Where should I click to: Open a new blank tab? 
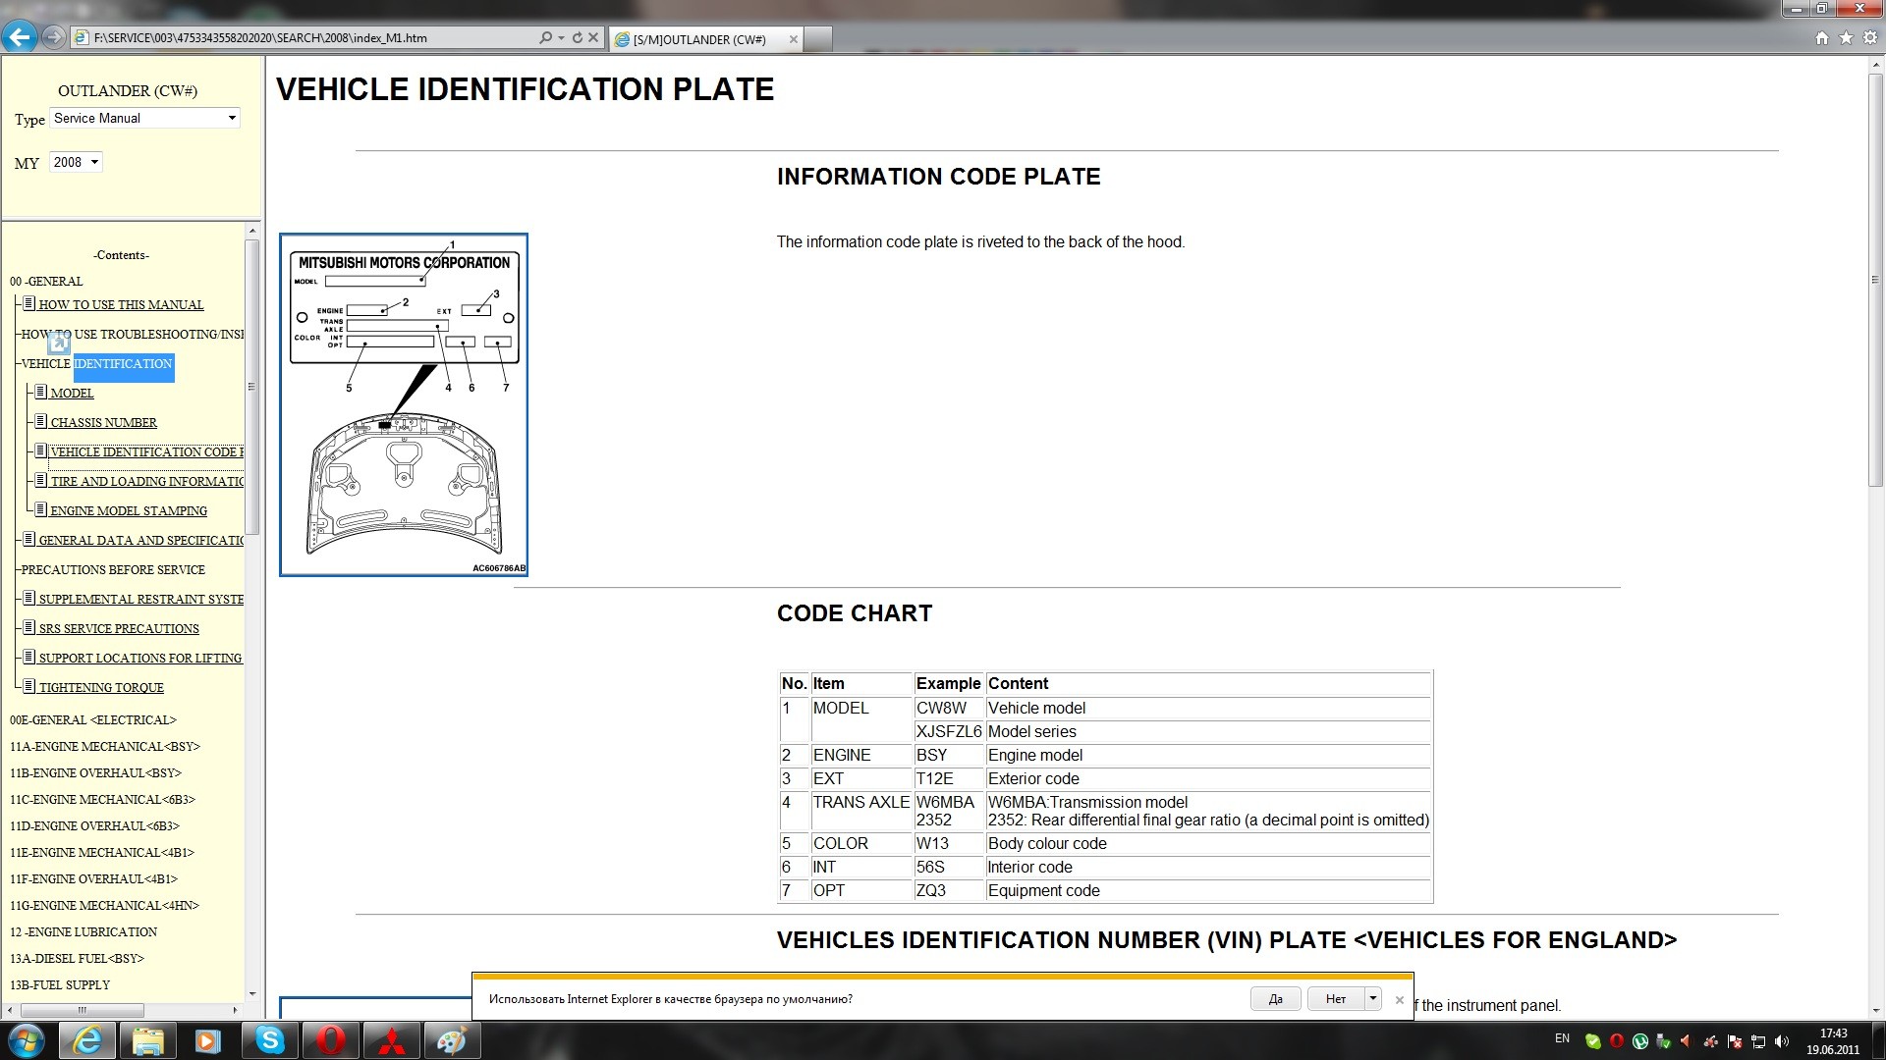[818, 39]
